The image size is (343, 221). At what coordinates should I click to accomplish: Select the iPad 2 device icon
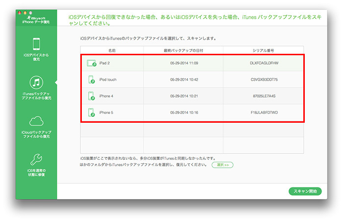(x=92, y=63)
